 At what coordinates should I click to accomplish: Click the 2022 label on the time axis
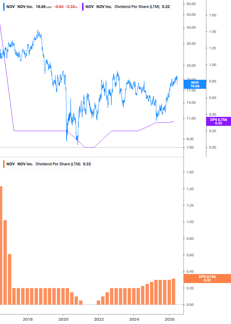(99, 319)
